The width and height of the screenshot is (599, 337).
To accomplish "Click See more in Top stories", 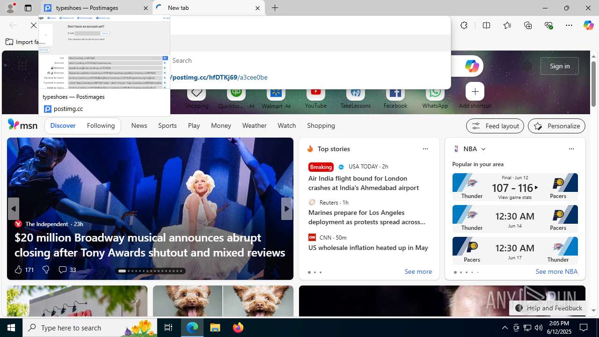I will [418, 272].
